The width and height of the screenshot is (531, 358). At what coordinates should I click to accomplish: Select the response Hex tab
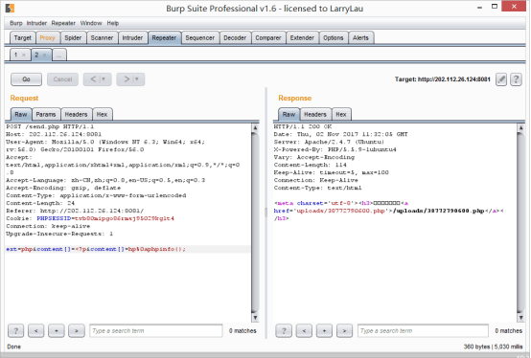tap(341, 115)
